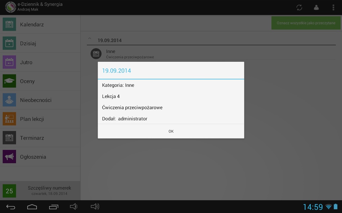The width and height of the screenshot is (342, 213).
Task: Tap the volume up icon
Action: tap(95, 207)
